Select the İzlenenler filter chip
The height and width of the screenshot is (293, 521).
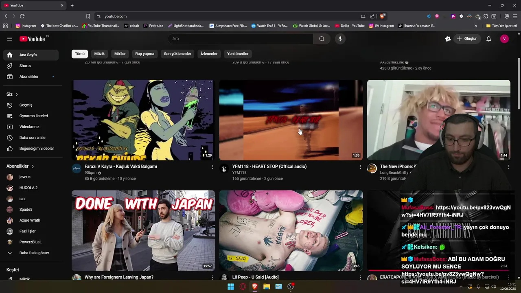pos(209,54)
